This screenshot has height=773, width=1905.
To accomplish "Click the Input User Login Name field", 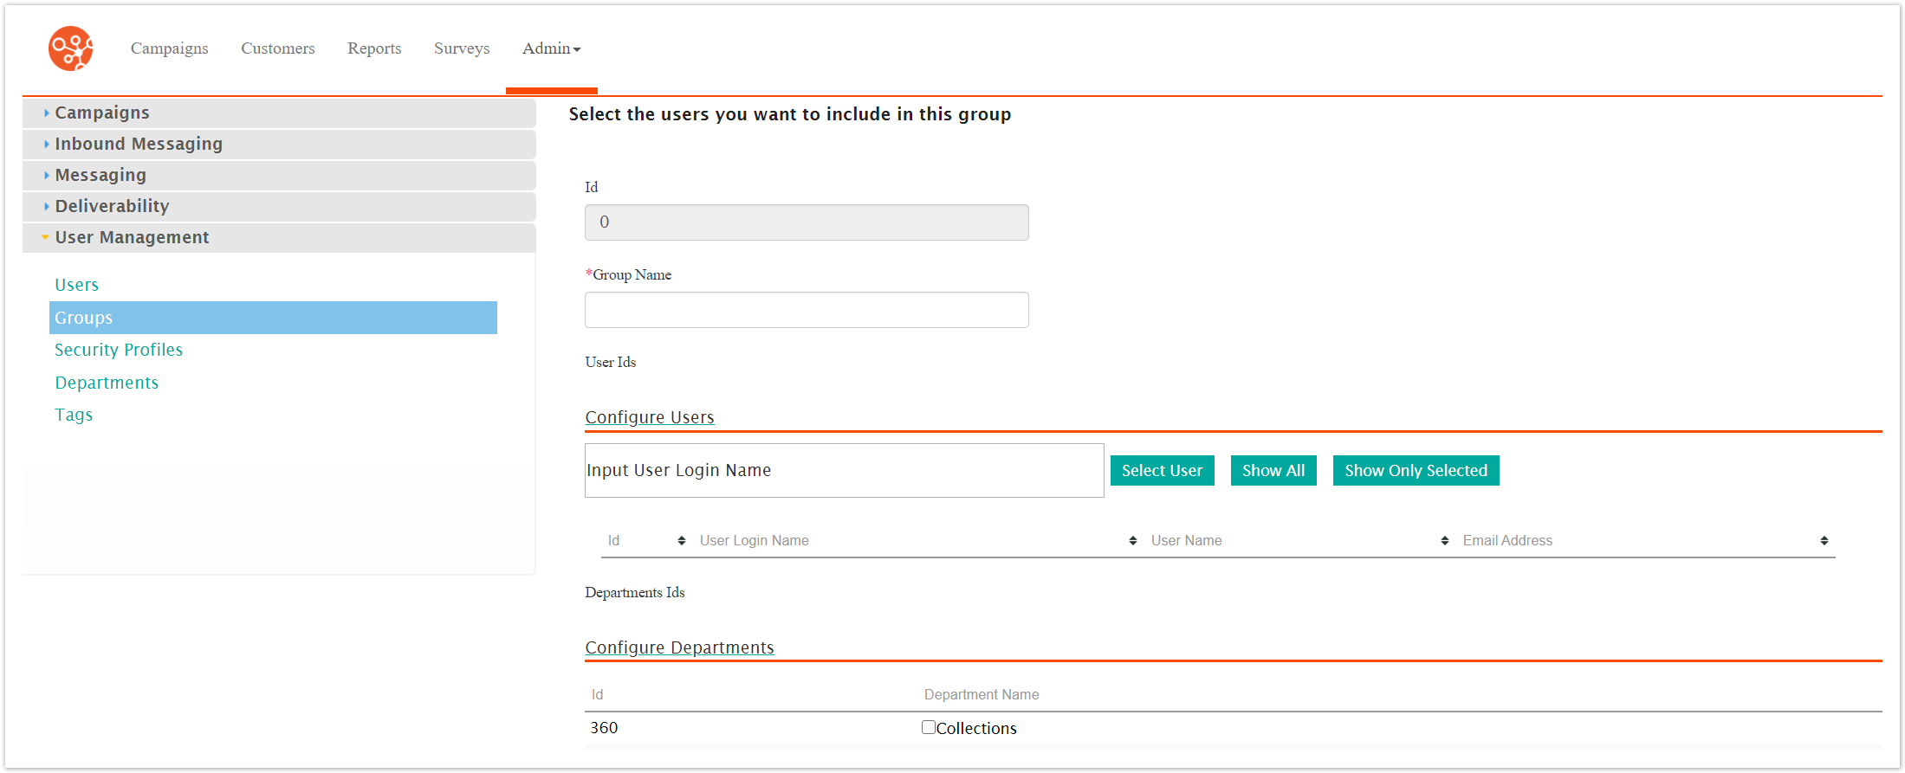I will pos(844,471).
